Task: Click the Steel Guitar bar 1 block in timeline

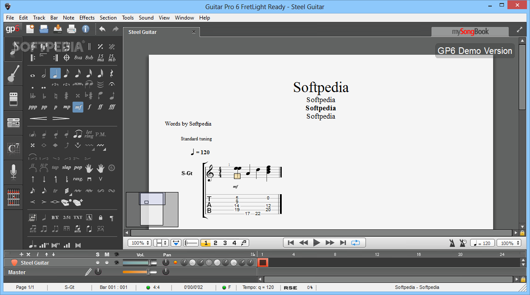Action: point(263,262)
